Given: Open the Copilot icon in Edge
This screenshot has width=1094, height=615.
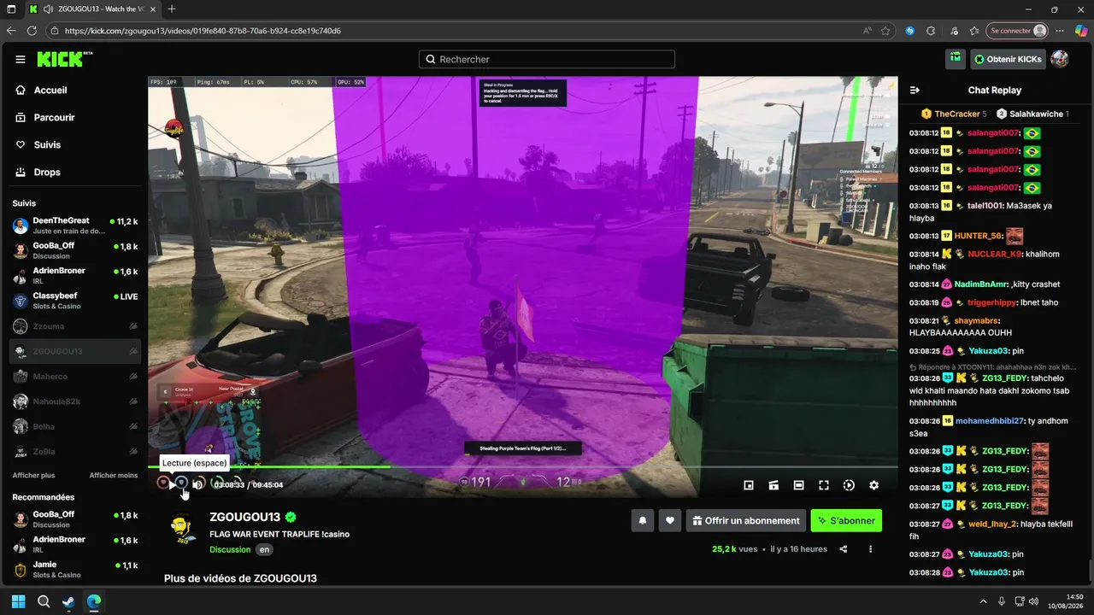Looking at the screenshot, I should (1081, 31).
